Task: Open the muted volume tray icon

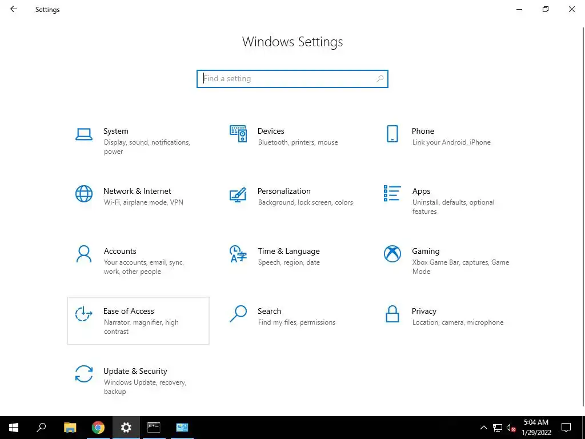Action: [511, 428]
